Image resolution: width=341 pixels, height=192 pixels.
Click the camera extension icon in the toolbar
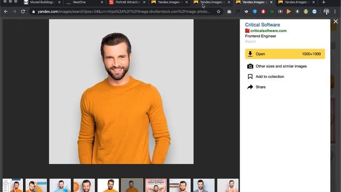pos(229,12)
